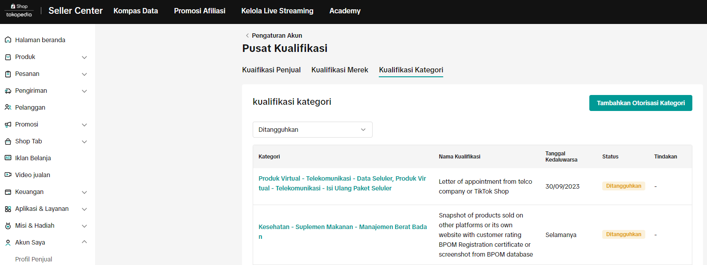Expand the Keuangan menu chevron

84,192
